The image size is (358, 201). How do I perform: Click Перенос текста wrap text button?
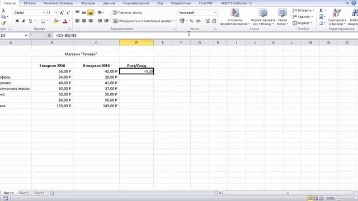pyautogui.click(x=127, y=13)
